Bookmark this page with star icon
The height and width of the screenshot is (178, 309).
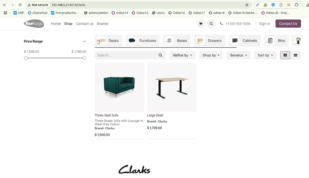[247, 5]
